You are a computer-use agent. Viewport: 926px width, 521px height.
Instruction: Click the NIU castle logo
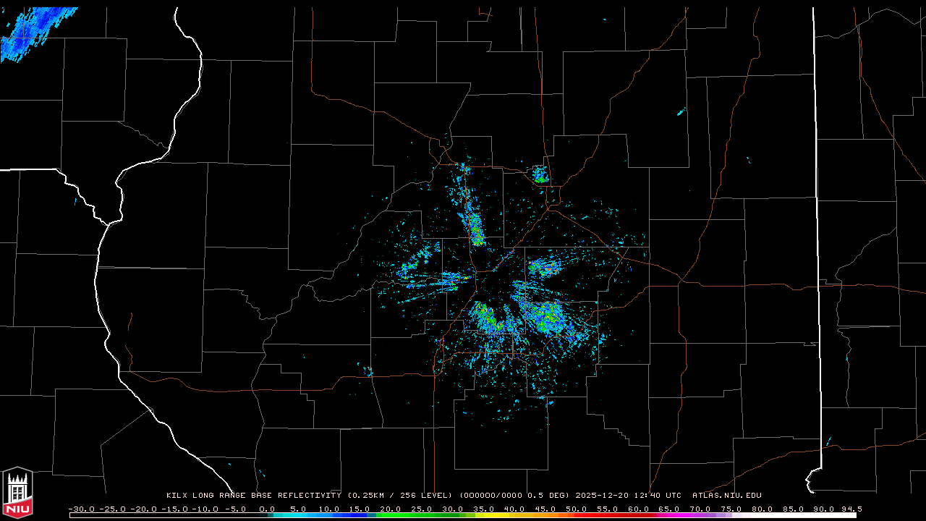tap(17, 494)
